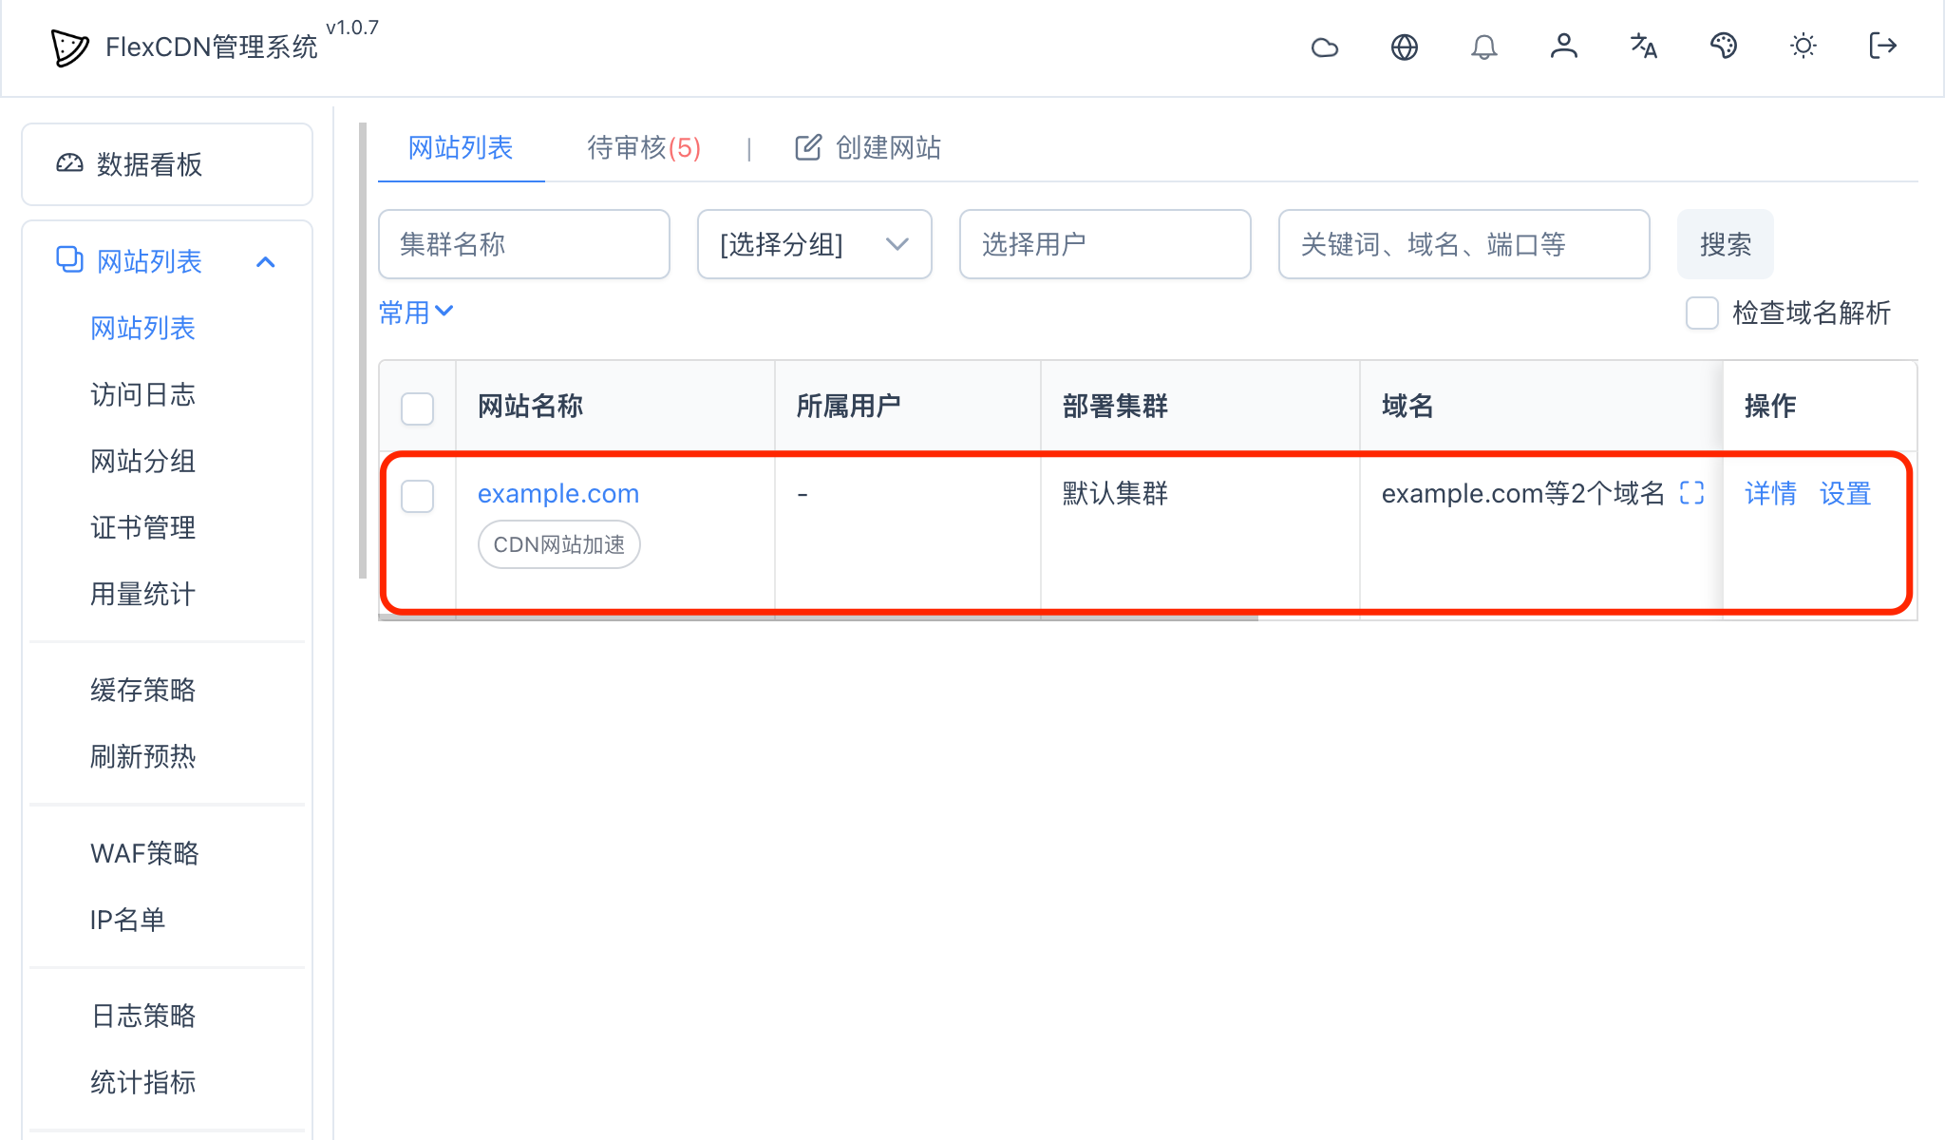
Task: Toggle light mode with the sun icon
Action: tap(1803, 47)
